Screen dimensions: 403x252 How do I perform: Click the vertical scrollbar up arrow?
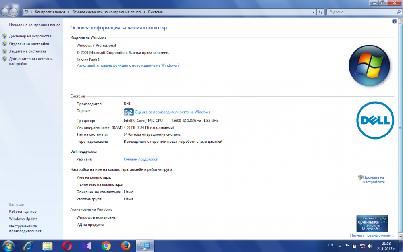pyautogui.click(x=400, y=21)
